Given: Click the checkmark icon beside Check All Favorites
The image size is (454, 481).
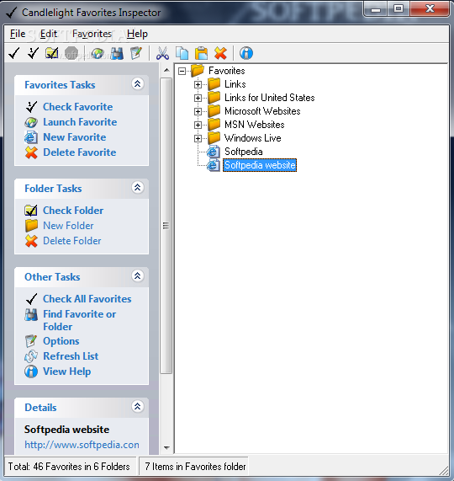Looking at the screenshot, I should point(31,299).
